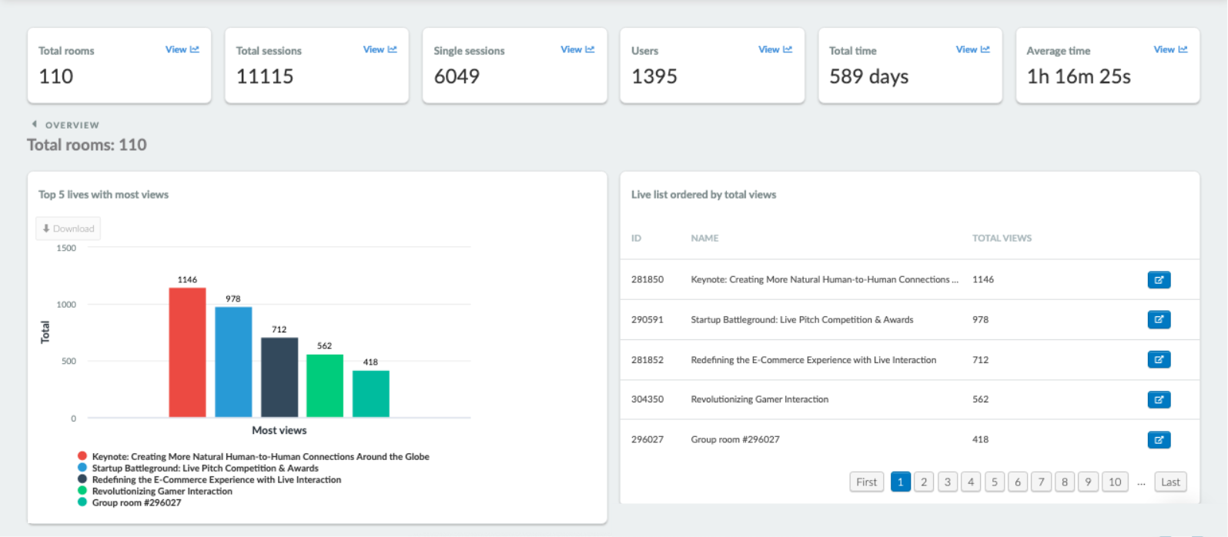This screenshot has height=537, width=1228.
Task: Open external link icon for room 290591
Action: pyautogui.click(x=1159, y=320)
